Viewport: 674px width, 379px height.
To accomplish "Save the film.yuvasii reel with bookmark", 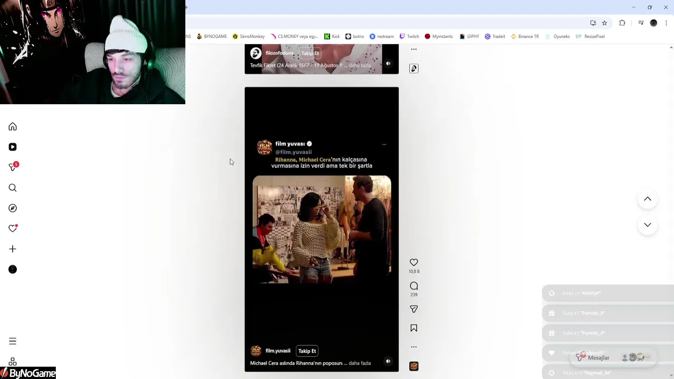I will (414, 328).
